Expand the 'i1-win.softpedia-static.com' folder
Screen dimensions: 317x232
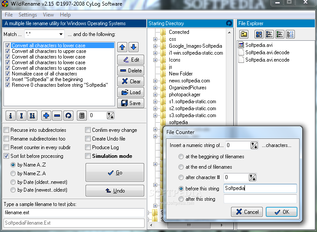(155, 53)
